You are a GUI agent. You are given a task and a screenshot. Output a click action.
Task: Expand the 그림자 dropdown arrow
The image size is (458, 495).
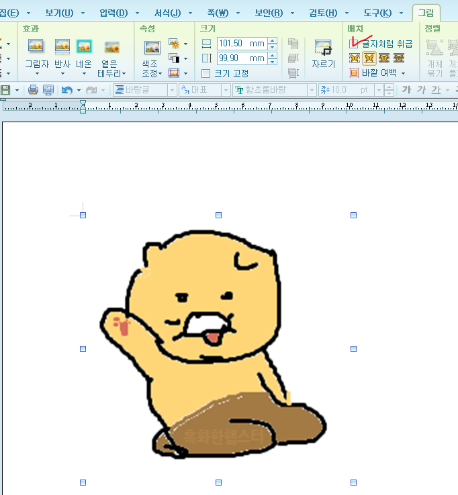(x=37, y=74)
